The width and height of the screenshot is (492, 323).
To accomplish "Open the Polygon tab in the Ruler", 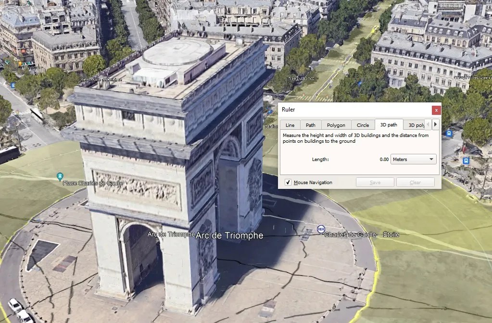I will 336,125.
